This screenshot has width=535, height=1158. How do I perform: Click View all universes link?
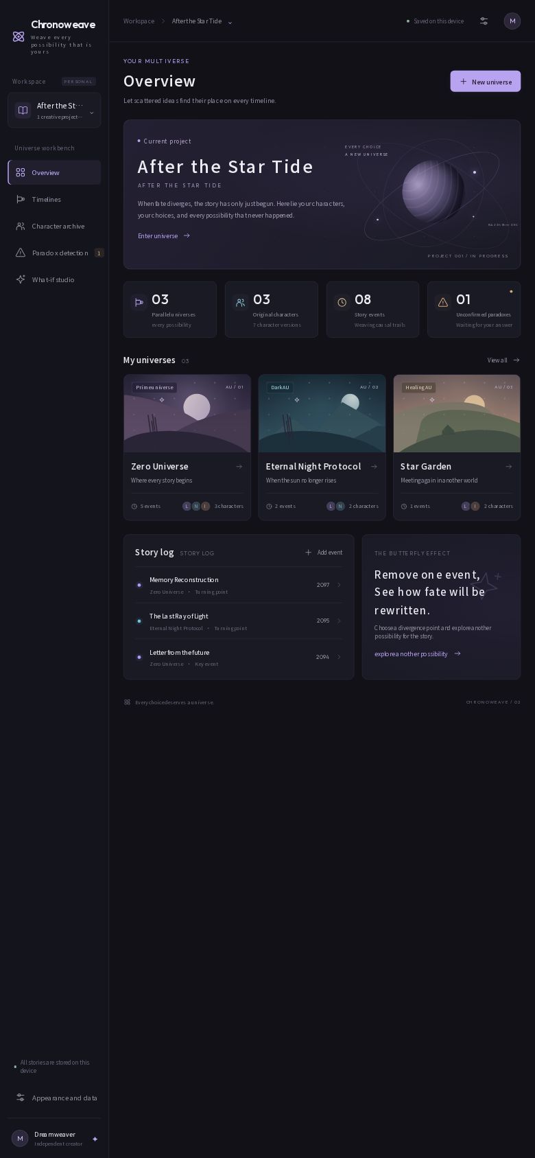[x=503, y=360]
